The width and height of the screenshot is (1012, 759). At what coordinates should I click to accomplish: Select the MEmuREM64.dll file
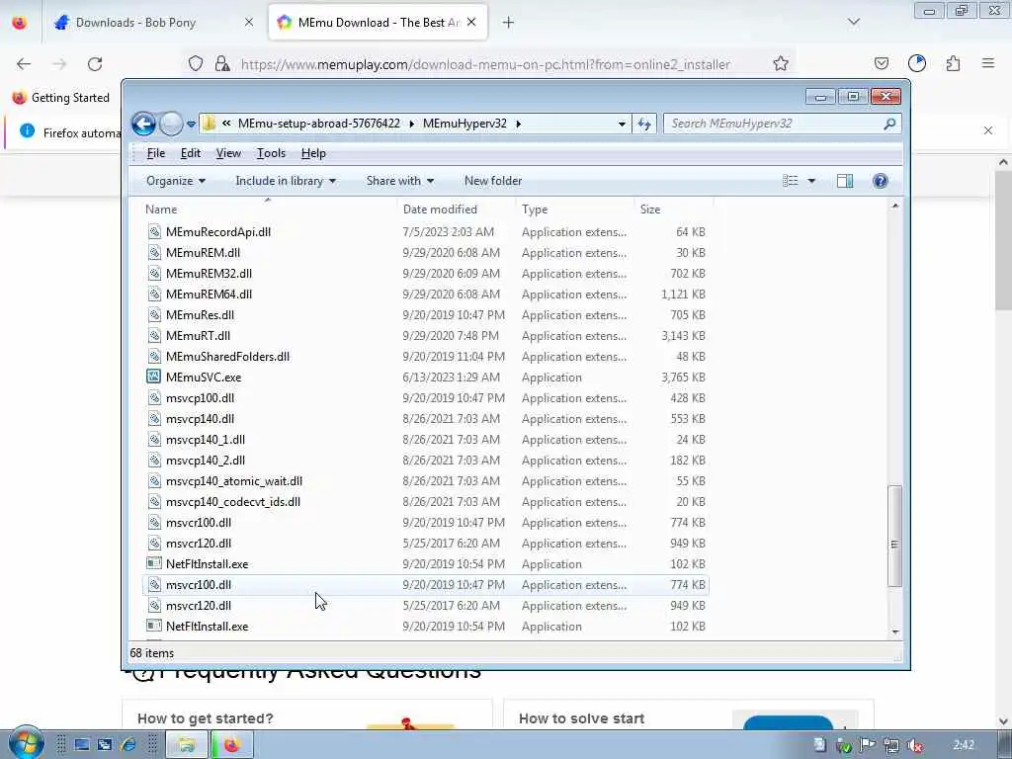tap(425, 295)
